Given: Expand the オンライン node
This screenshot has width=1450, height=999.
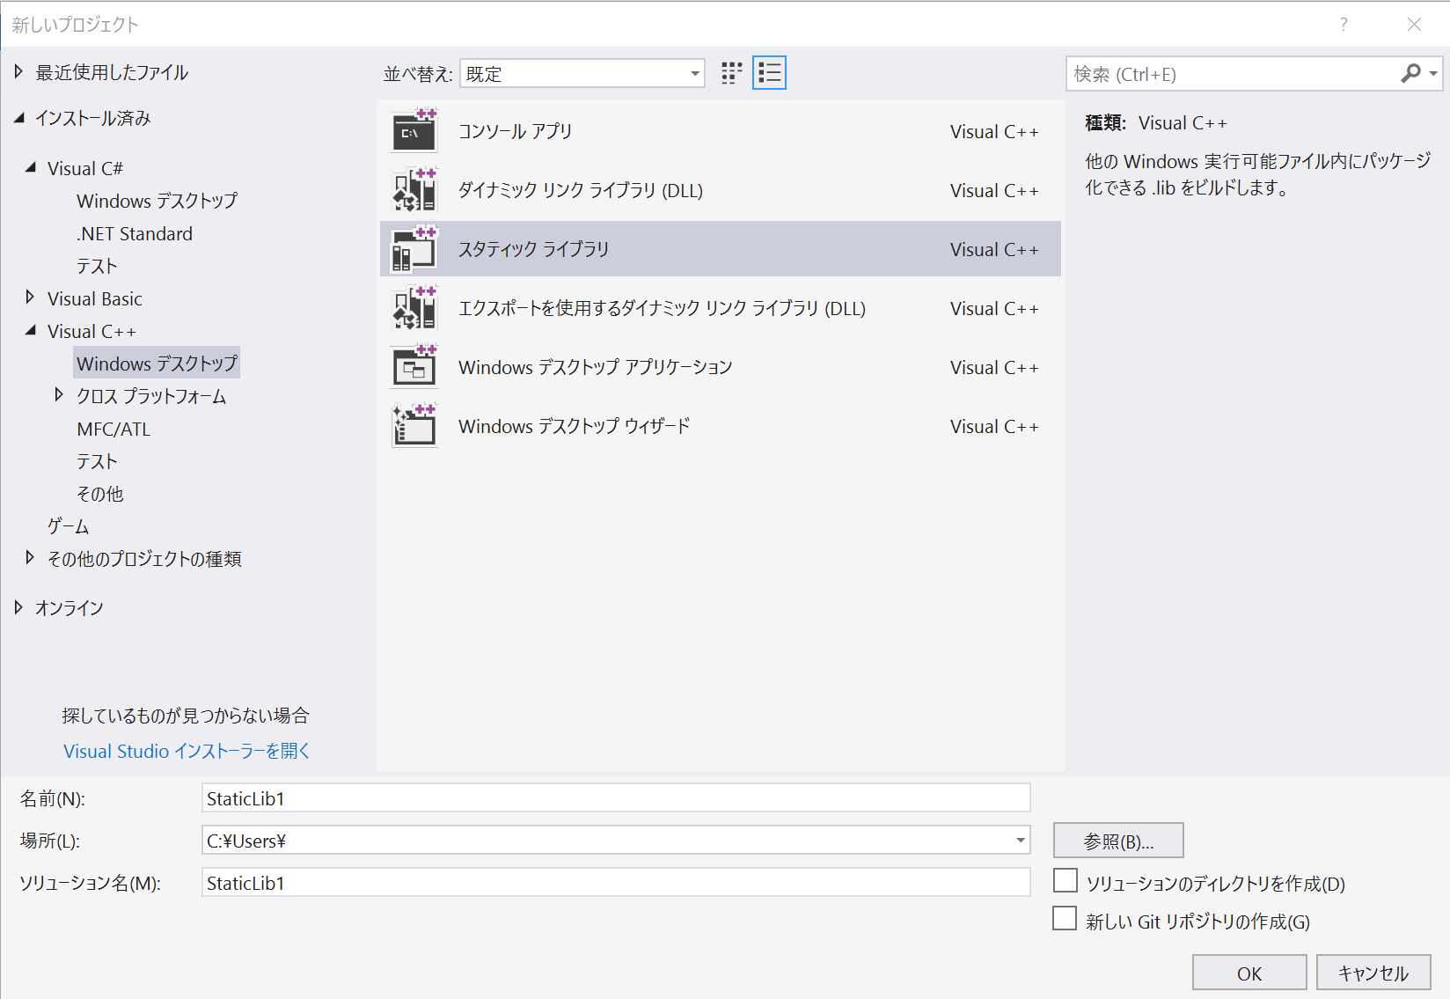Looking at the screenshot, I should 18,607.
